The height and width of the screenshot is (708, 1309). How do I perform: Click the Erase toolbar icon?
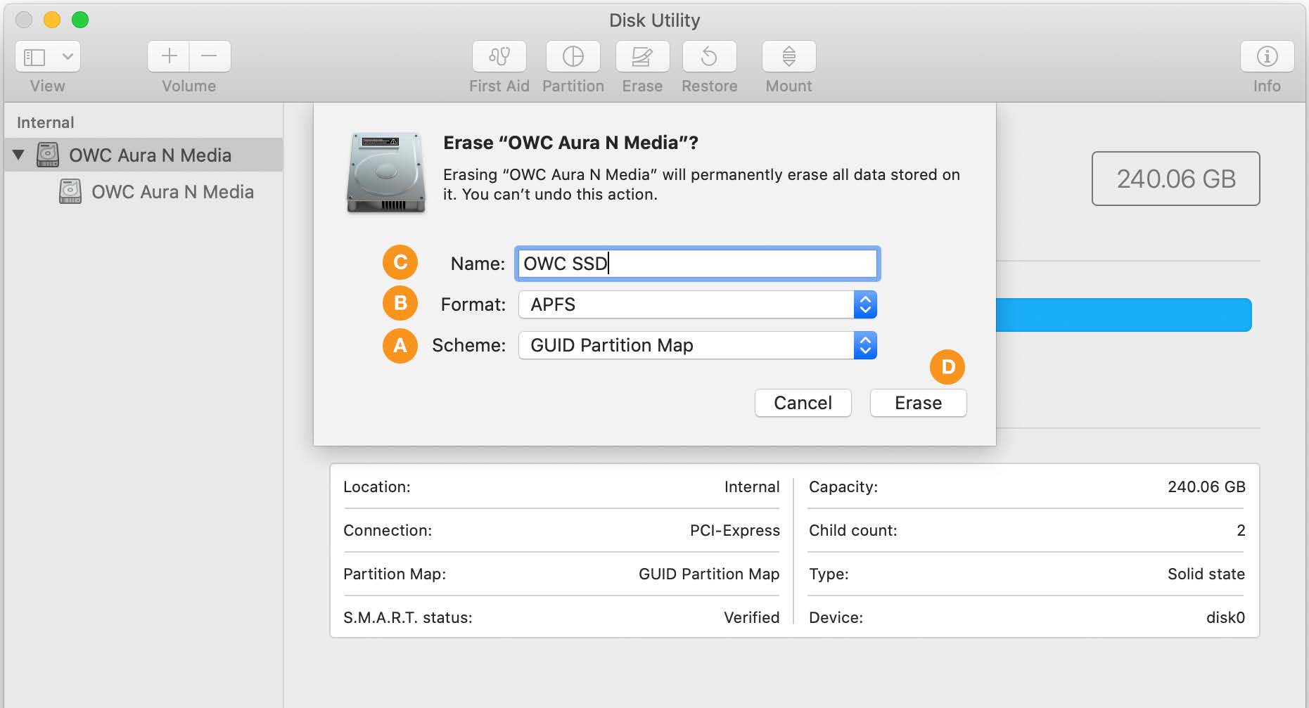tap(642, 56)
